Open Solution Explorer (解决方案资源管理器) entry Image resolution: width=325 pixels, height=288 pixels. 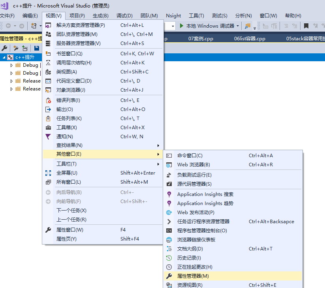click(103, 25)
